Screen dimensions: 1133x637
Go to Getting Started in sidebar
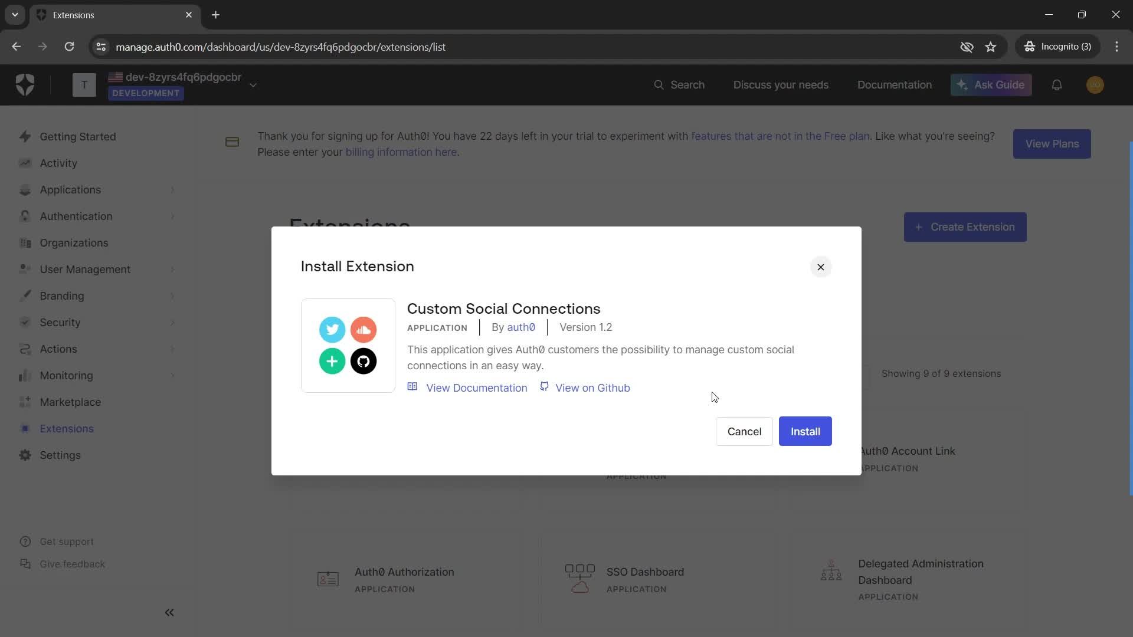coord(77,137)
